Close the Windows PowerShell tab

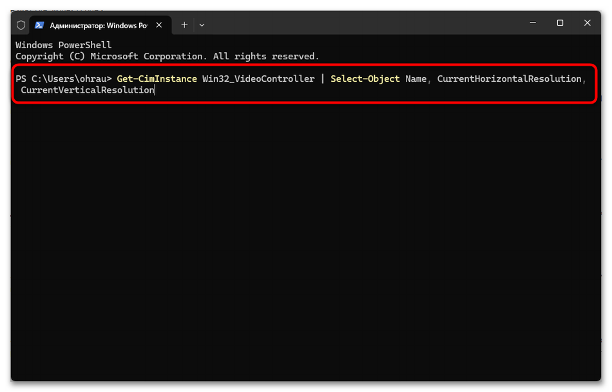click(x=159, y=25)
